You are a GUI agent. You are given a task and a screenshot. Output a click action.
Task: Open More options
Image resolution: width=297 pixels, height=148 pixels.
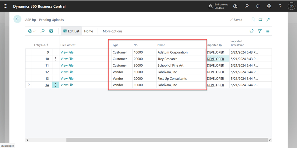click(x=112, y=31)
